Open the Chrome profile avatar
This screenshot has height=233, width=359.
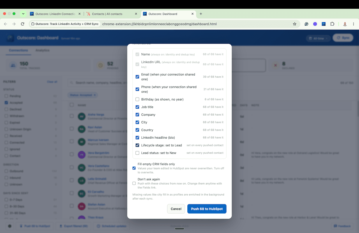pyautogui.click(x=345, y=24)
